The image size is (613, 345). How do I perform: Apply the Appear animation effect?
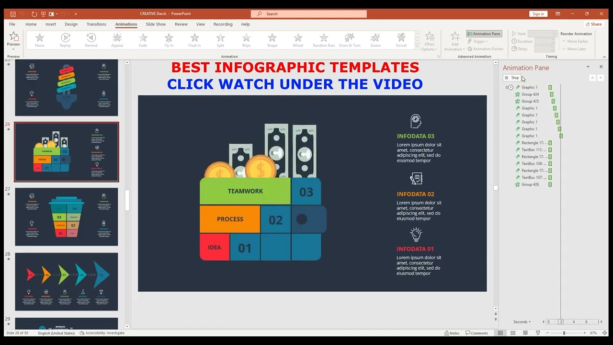tap(117, 40)
